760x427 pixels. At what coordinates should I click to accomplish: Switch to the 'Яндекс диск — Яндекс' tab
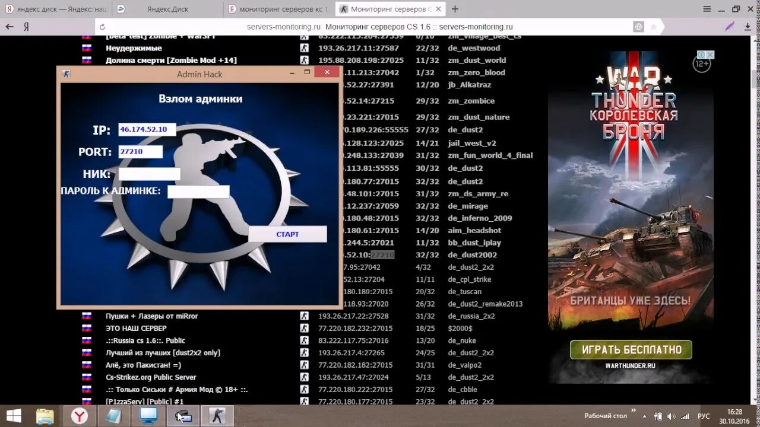coord(56,9)
